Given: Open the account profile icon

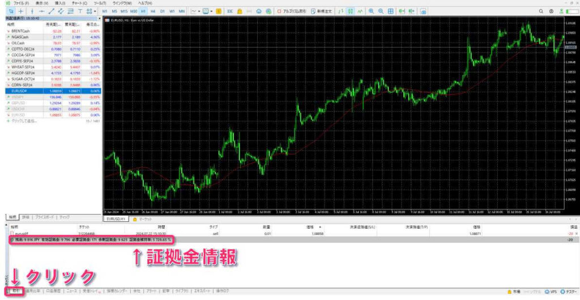Looking at the screenshot, I should click(551, 11).
